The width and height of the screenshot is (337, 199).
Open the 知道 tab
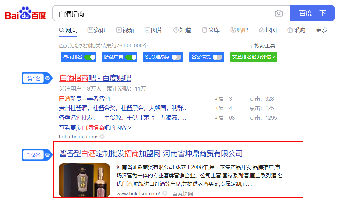pyautogui.click(x=182, y=30)
